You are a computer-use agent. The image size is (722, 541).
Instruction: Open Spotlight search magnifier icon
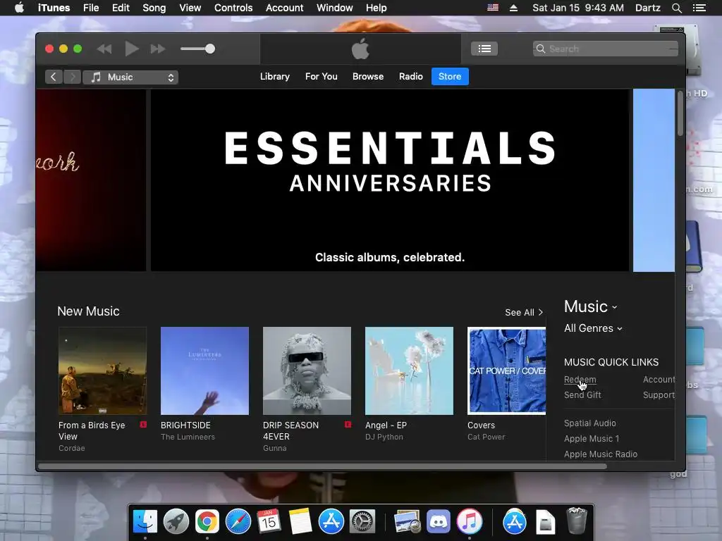point(676,8)
